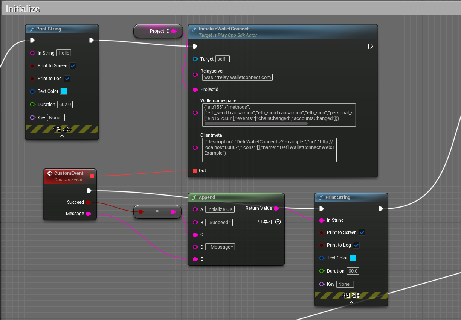The image size is (461, 320).
Task: Click the Append node Return Value pin
Action: [276, 208]
